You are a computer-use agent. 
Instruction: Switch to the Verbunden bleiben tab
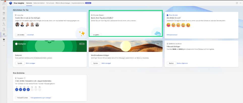click(x=39, y=3)
